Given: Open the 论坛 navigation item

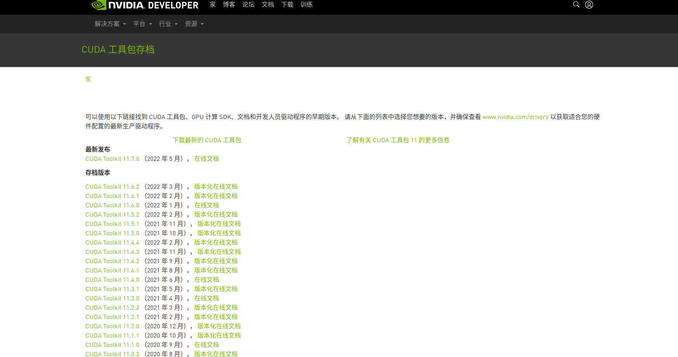Looking at the screenshot, I should point(248,5).
